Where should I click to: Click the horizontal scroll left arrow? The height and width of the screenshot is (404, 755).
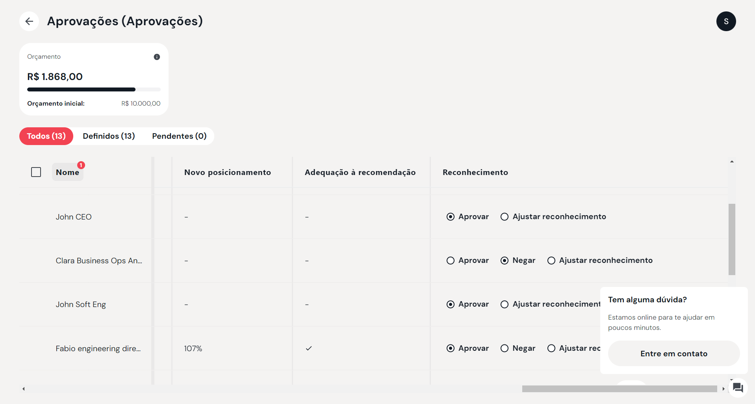(24, 389)
